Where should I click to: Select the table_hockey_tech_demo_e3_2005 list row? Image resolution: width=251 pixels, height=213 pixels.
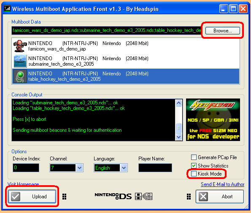(126, 76)
